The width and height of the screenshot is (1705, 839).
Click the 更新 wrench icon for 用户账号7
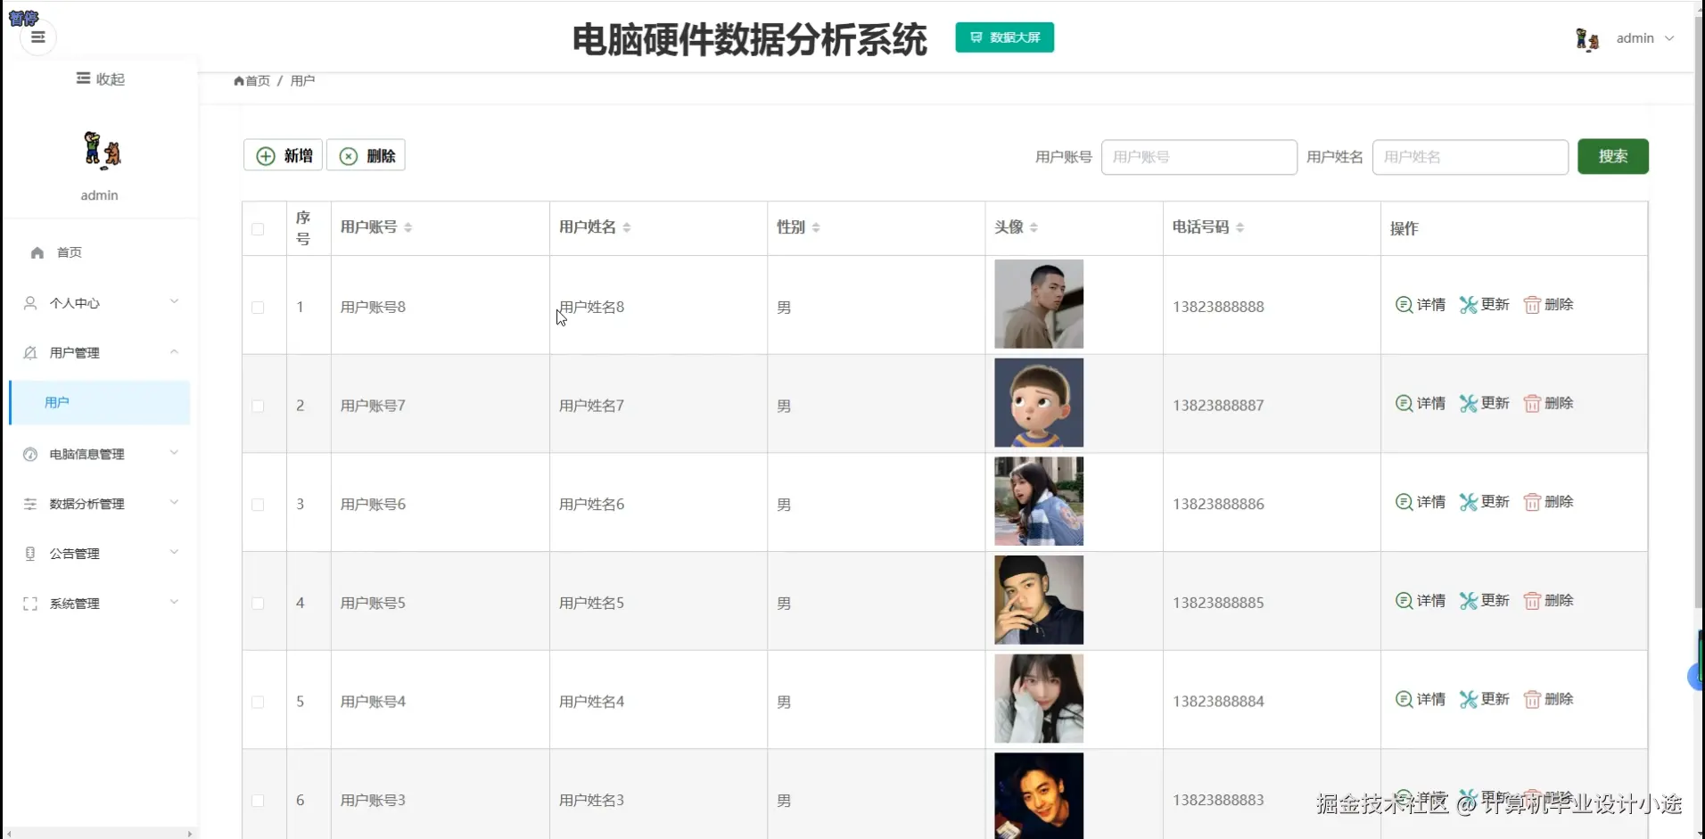point(1470,403)
